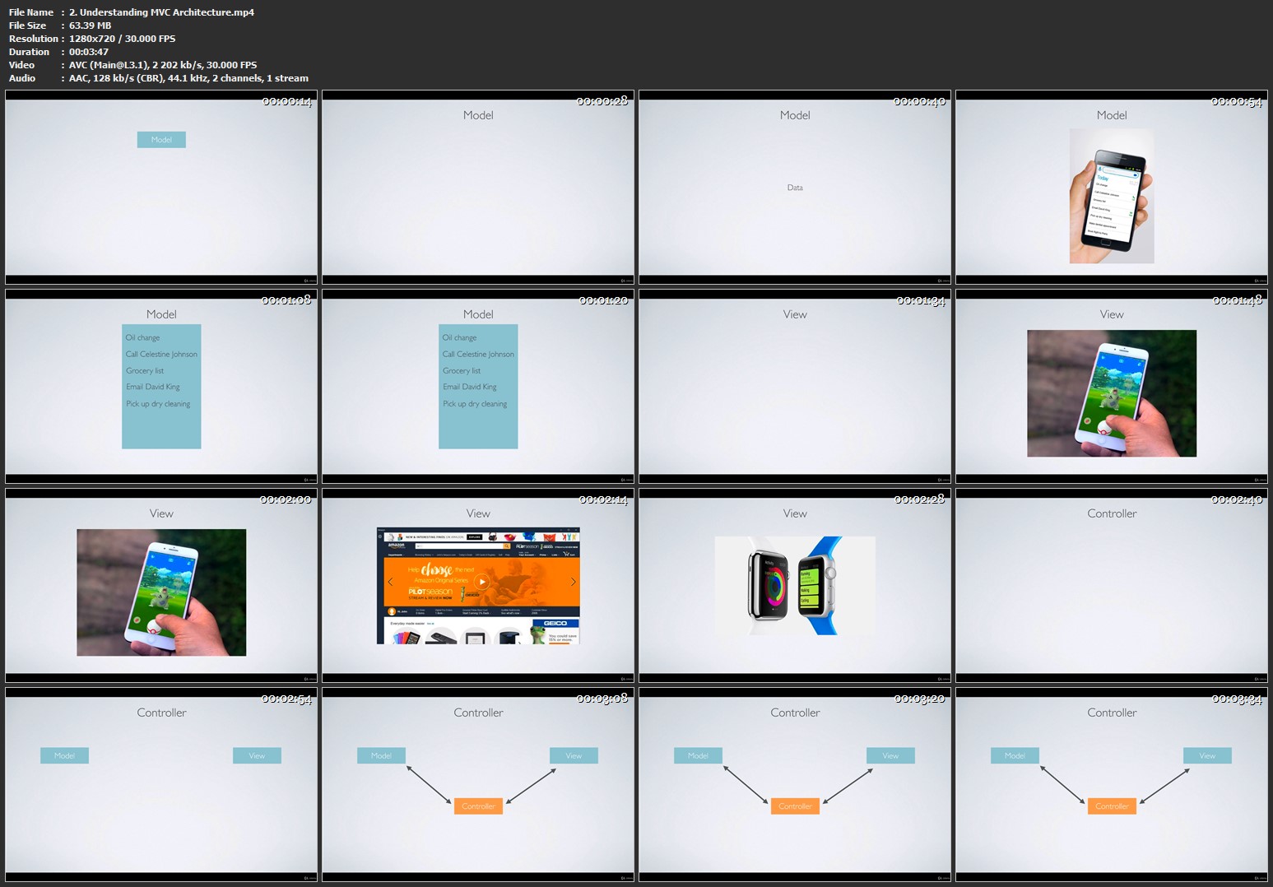Choose the final frame at 00:03:34

pyautogui.click(x=1112, y=784)
